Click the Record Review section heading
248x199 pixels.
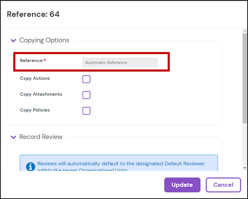(x=41, y=137)
